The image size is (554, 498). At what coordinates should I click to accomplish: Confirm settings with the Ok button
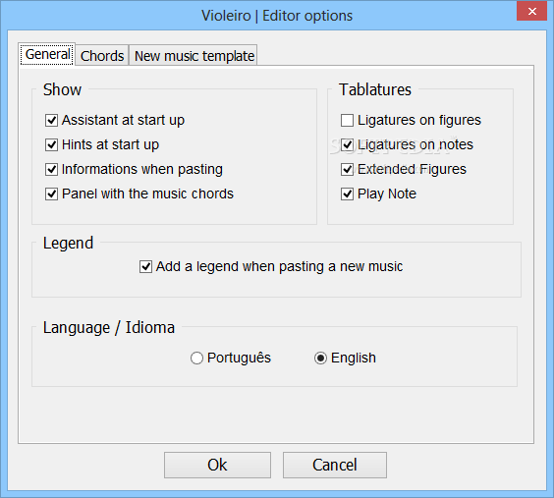217,466
